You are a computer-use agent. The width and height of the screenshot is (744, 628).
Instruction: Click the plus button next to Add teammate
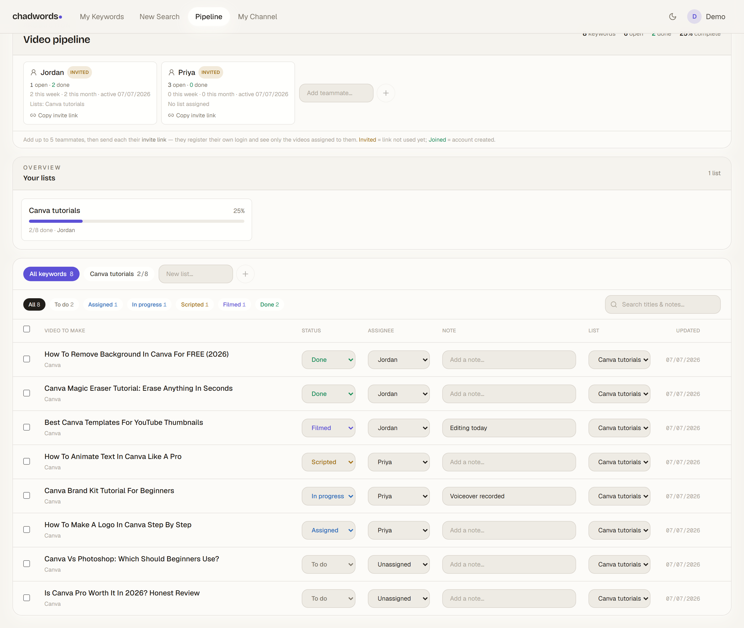pyautogui.click(x=386, y=93)
